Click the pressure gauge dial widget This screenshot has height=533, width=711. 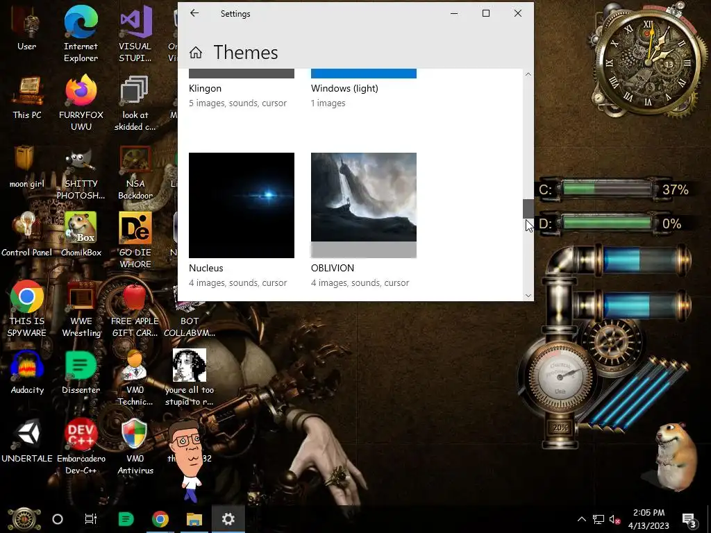click(559, 378)
